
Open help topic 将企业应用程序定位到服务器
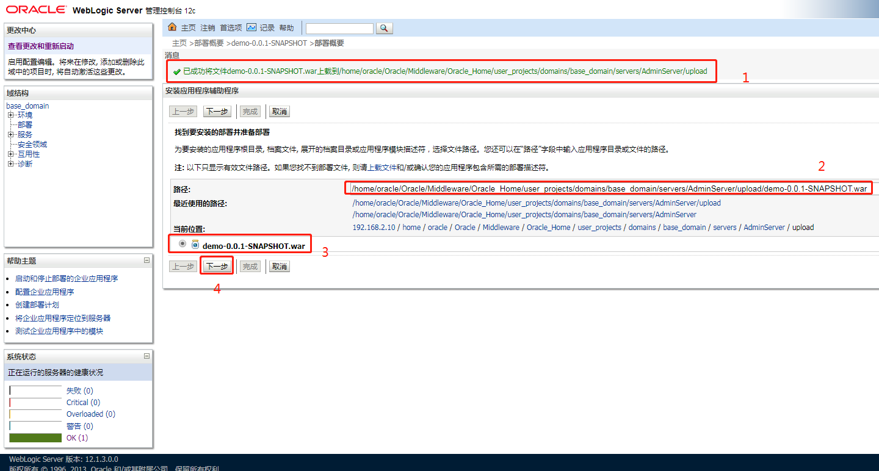(63, 318)
